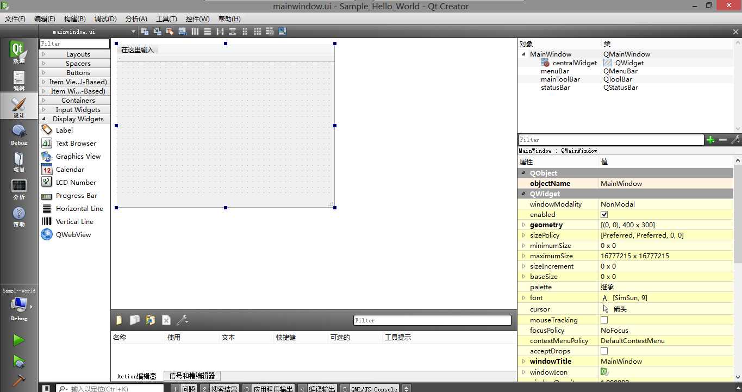The width and height of the screenshot is (742, 392).
Task: Remove dynamic property with minus icon
Action: pyautogui.click(x=723, y=140)
